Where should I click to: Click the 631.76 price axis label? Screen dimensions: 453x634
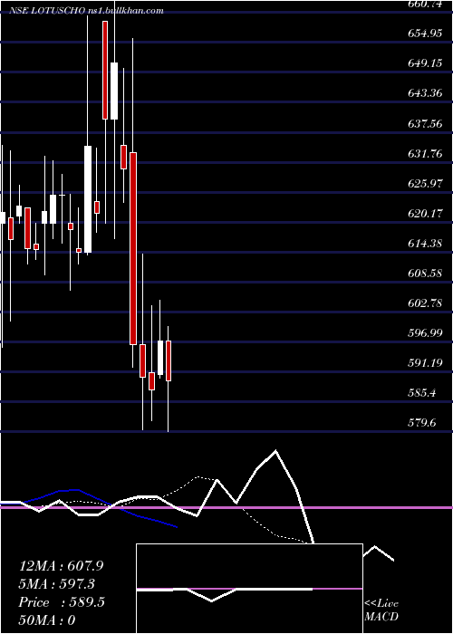point(425,153)
